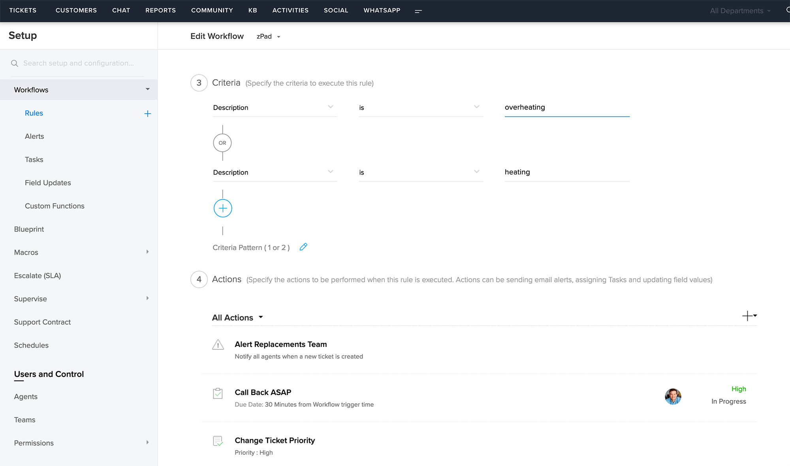Open the second 'is' condition dropdown
This screenshot has height=466, width=790.
click(x=420, y=172)
